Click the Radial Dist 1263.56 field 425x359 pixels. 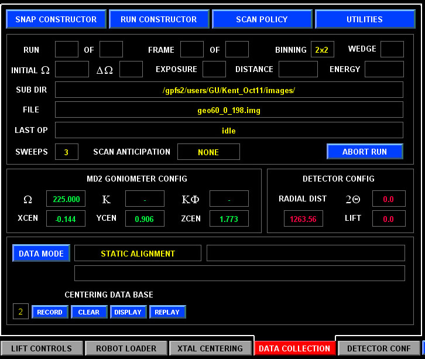pos(303,219)
